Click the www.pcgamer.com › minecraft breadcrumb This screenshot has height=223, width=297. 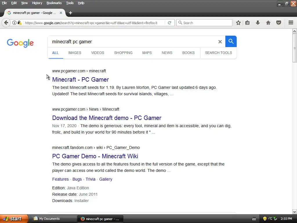click(x=79, y=71)
